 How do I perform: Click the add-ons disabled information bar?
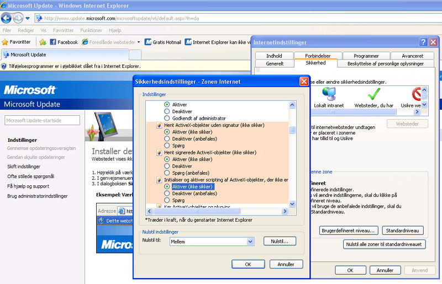[x=125, y=66]
